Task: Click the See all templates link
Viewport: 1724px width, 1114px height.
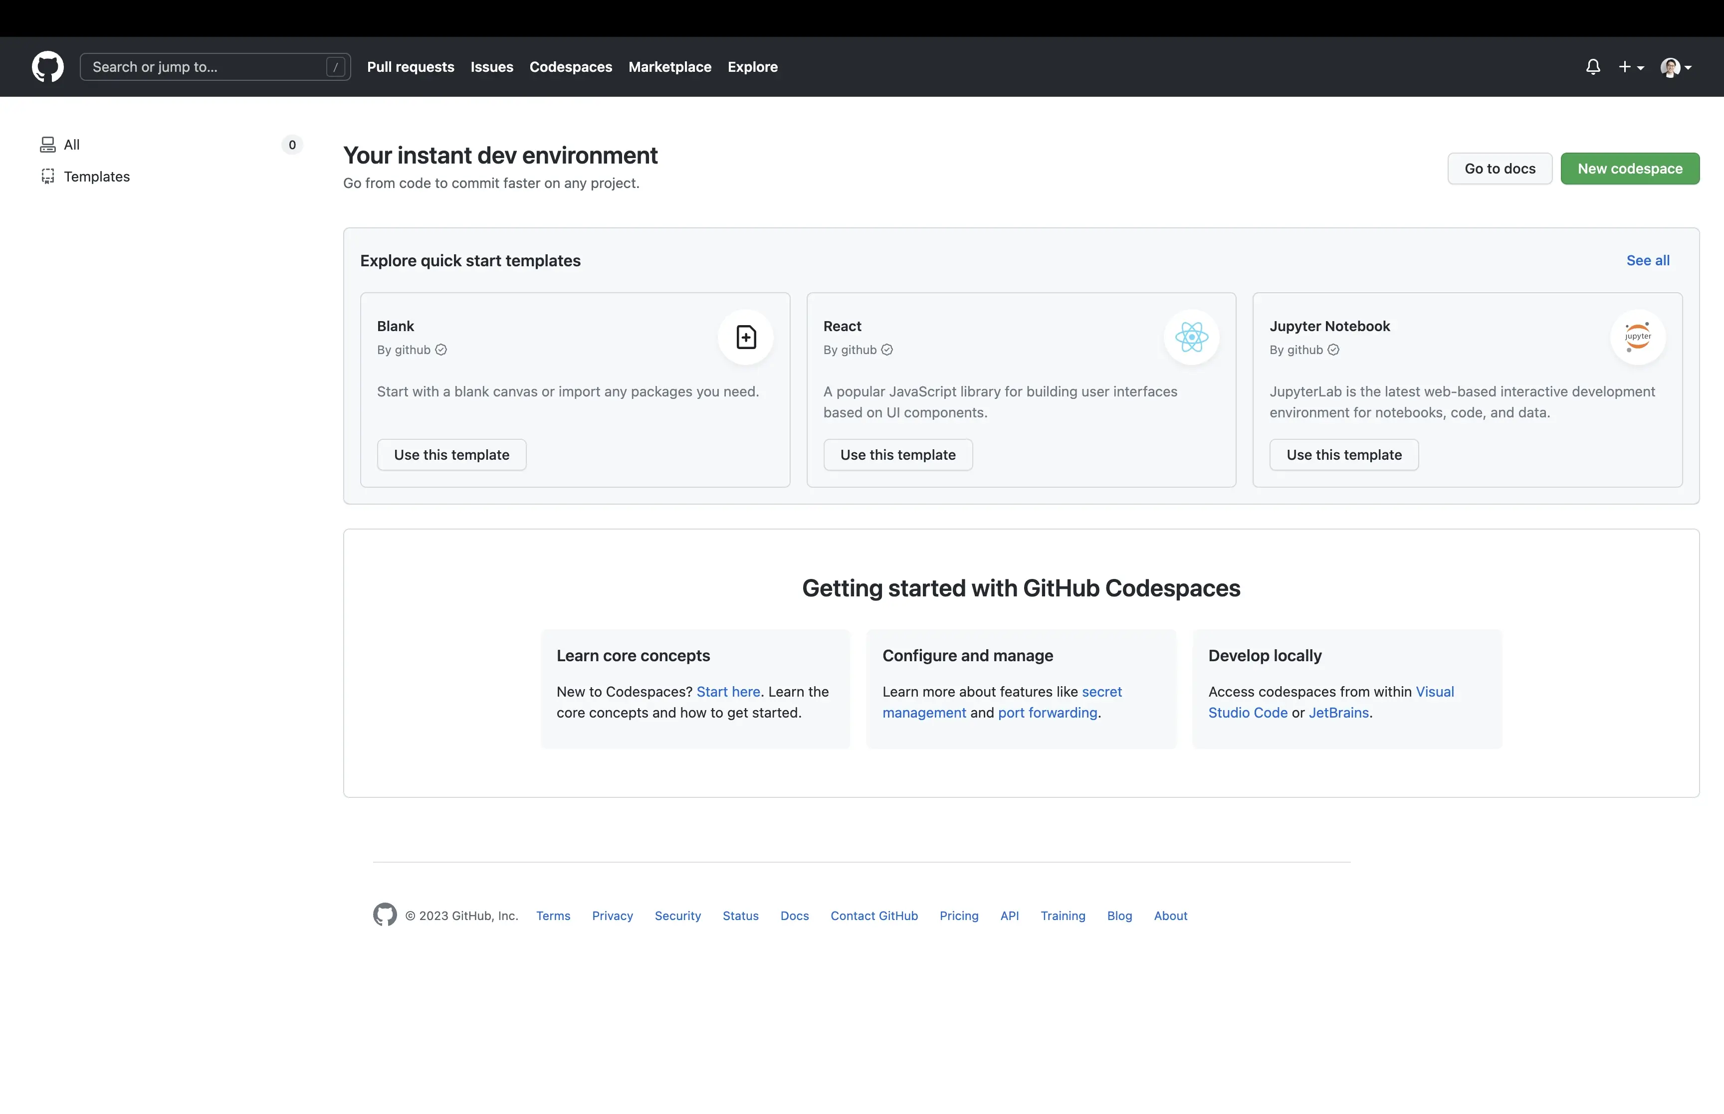Action: pyautogui.click(x=1647, y=260)
